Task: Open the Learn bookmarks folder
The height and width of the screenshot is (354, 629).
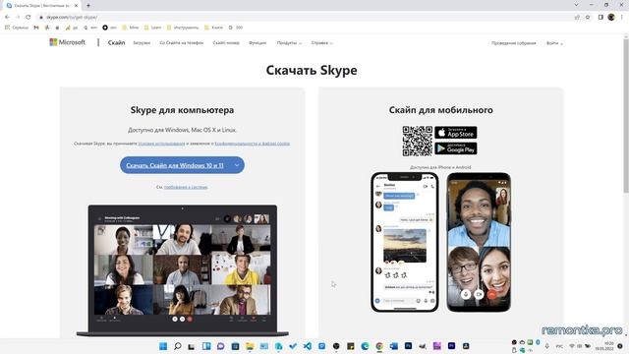Action: coord(153,28)
